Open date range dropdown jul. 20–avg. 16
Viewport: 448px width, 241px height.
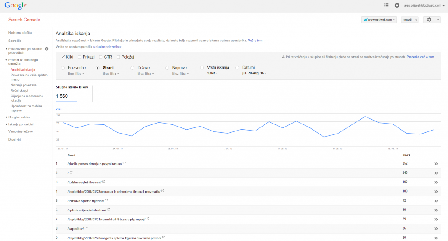pyautogui.click(x=254, y=73)
